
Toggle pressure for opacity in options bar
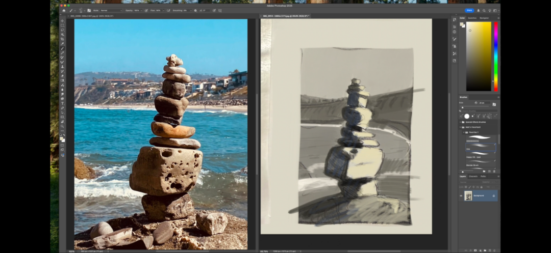point(146,10)
